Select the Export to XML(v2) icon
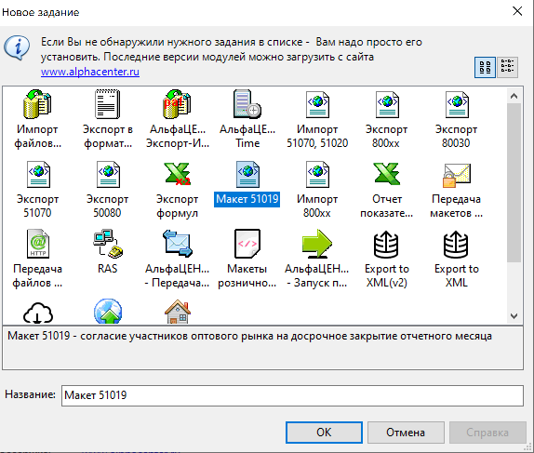 [x=386, y=245]
